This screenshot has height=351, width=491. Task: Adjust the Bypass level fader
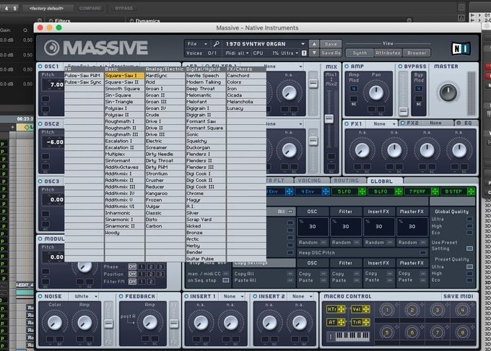pyautogui.click(x=403, y=110)
